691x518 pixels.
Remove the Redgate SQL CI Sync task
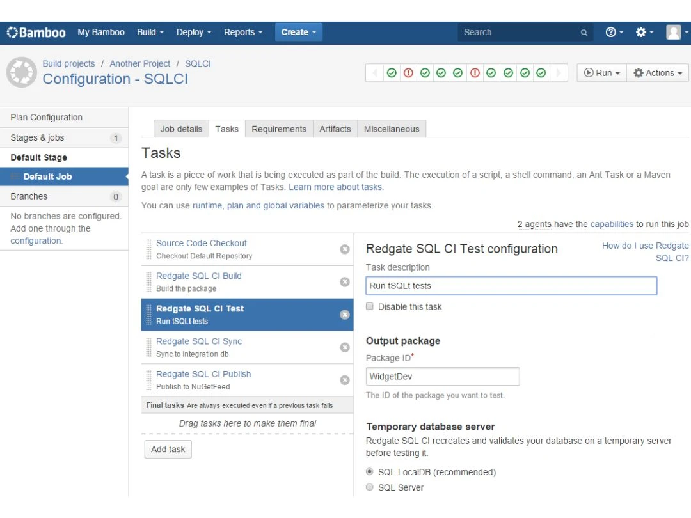[x=345, y=347]
